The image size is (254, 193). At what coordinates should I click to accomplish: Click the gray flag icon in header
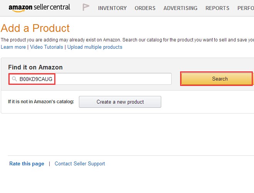pyautogui.click(x=86, y=7)
